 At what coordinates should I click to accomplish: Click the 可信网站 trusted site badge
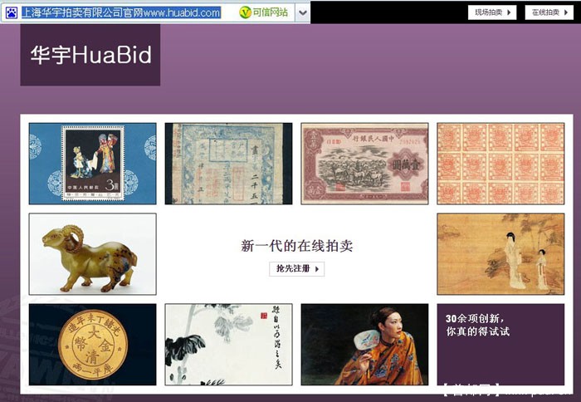point(263,12)
